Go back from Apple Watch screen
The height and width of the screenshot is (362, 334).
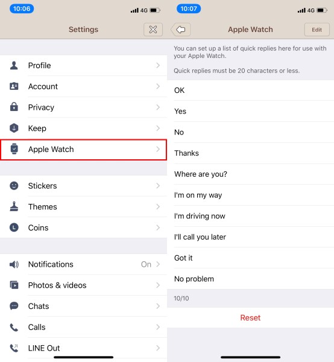click(181, 30)
